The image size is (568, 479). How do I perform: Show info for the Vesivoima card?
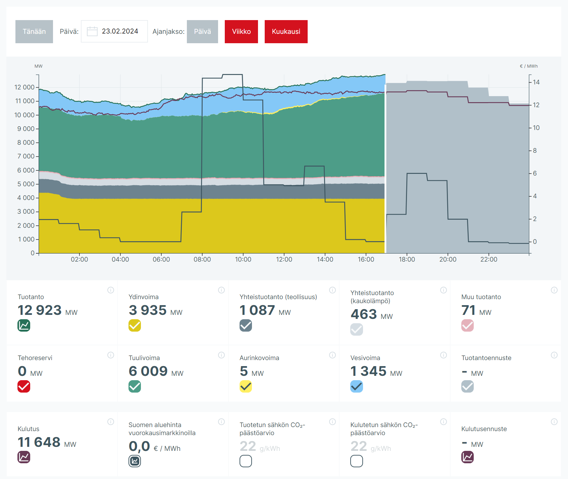tap(443, 355)
